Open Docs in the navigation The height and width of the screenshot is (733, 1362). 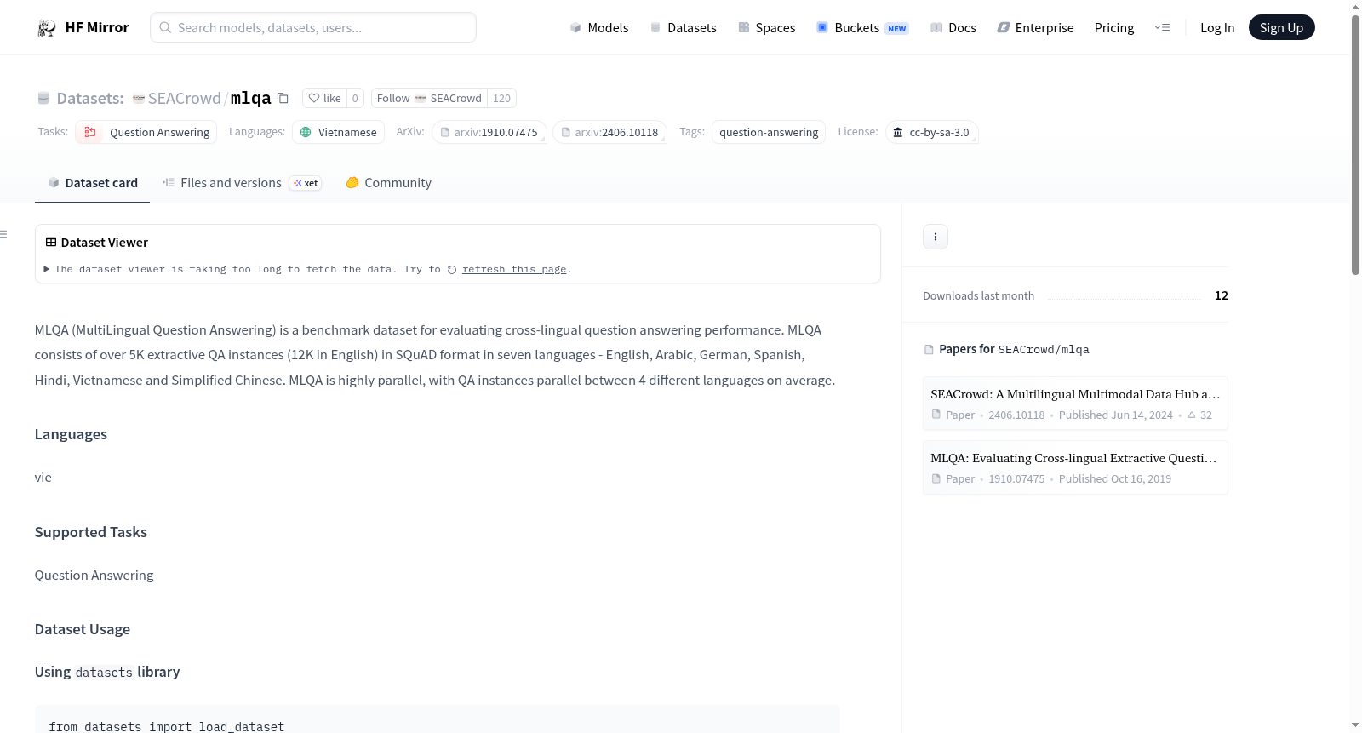(x=953, y=28)
